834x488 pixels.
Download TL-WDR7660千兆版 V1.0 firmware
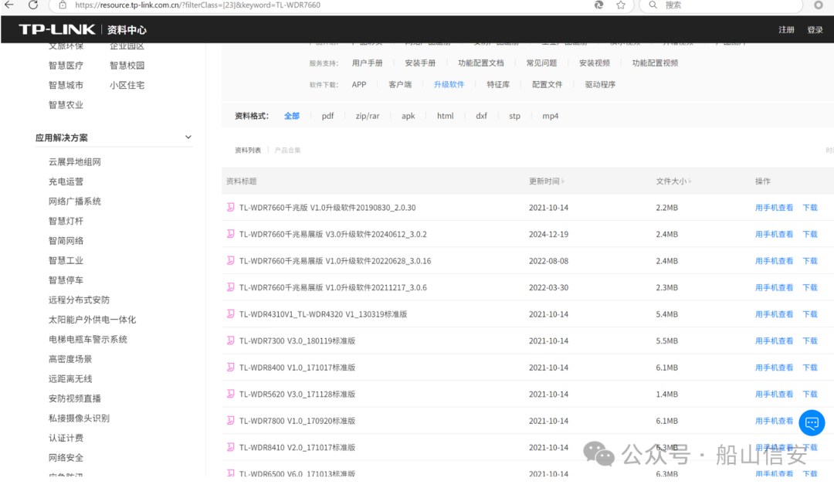(810, 207)
